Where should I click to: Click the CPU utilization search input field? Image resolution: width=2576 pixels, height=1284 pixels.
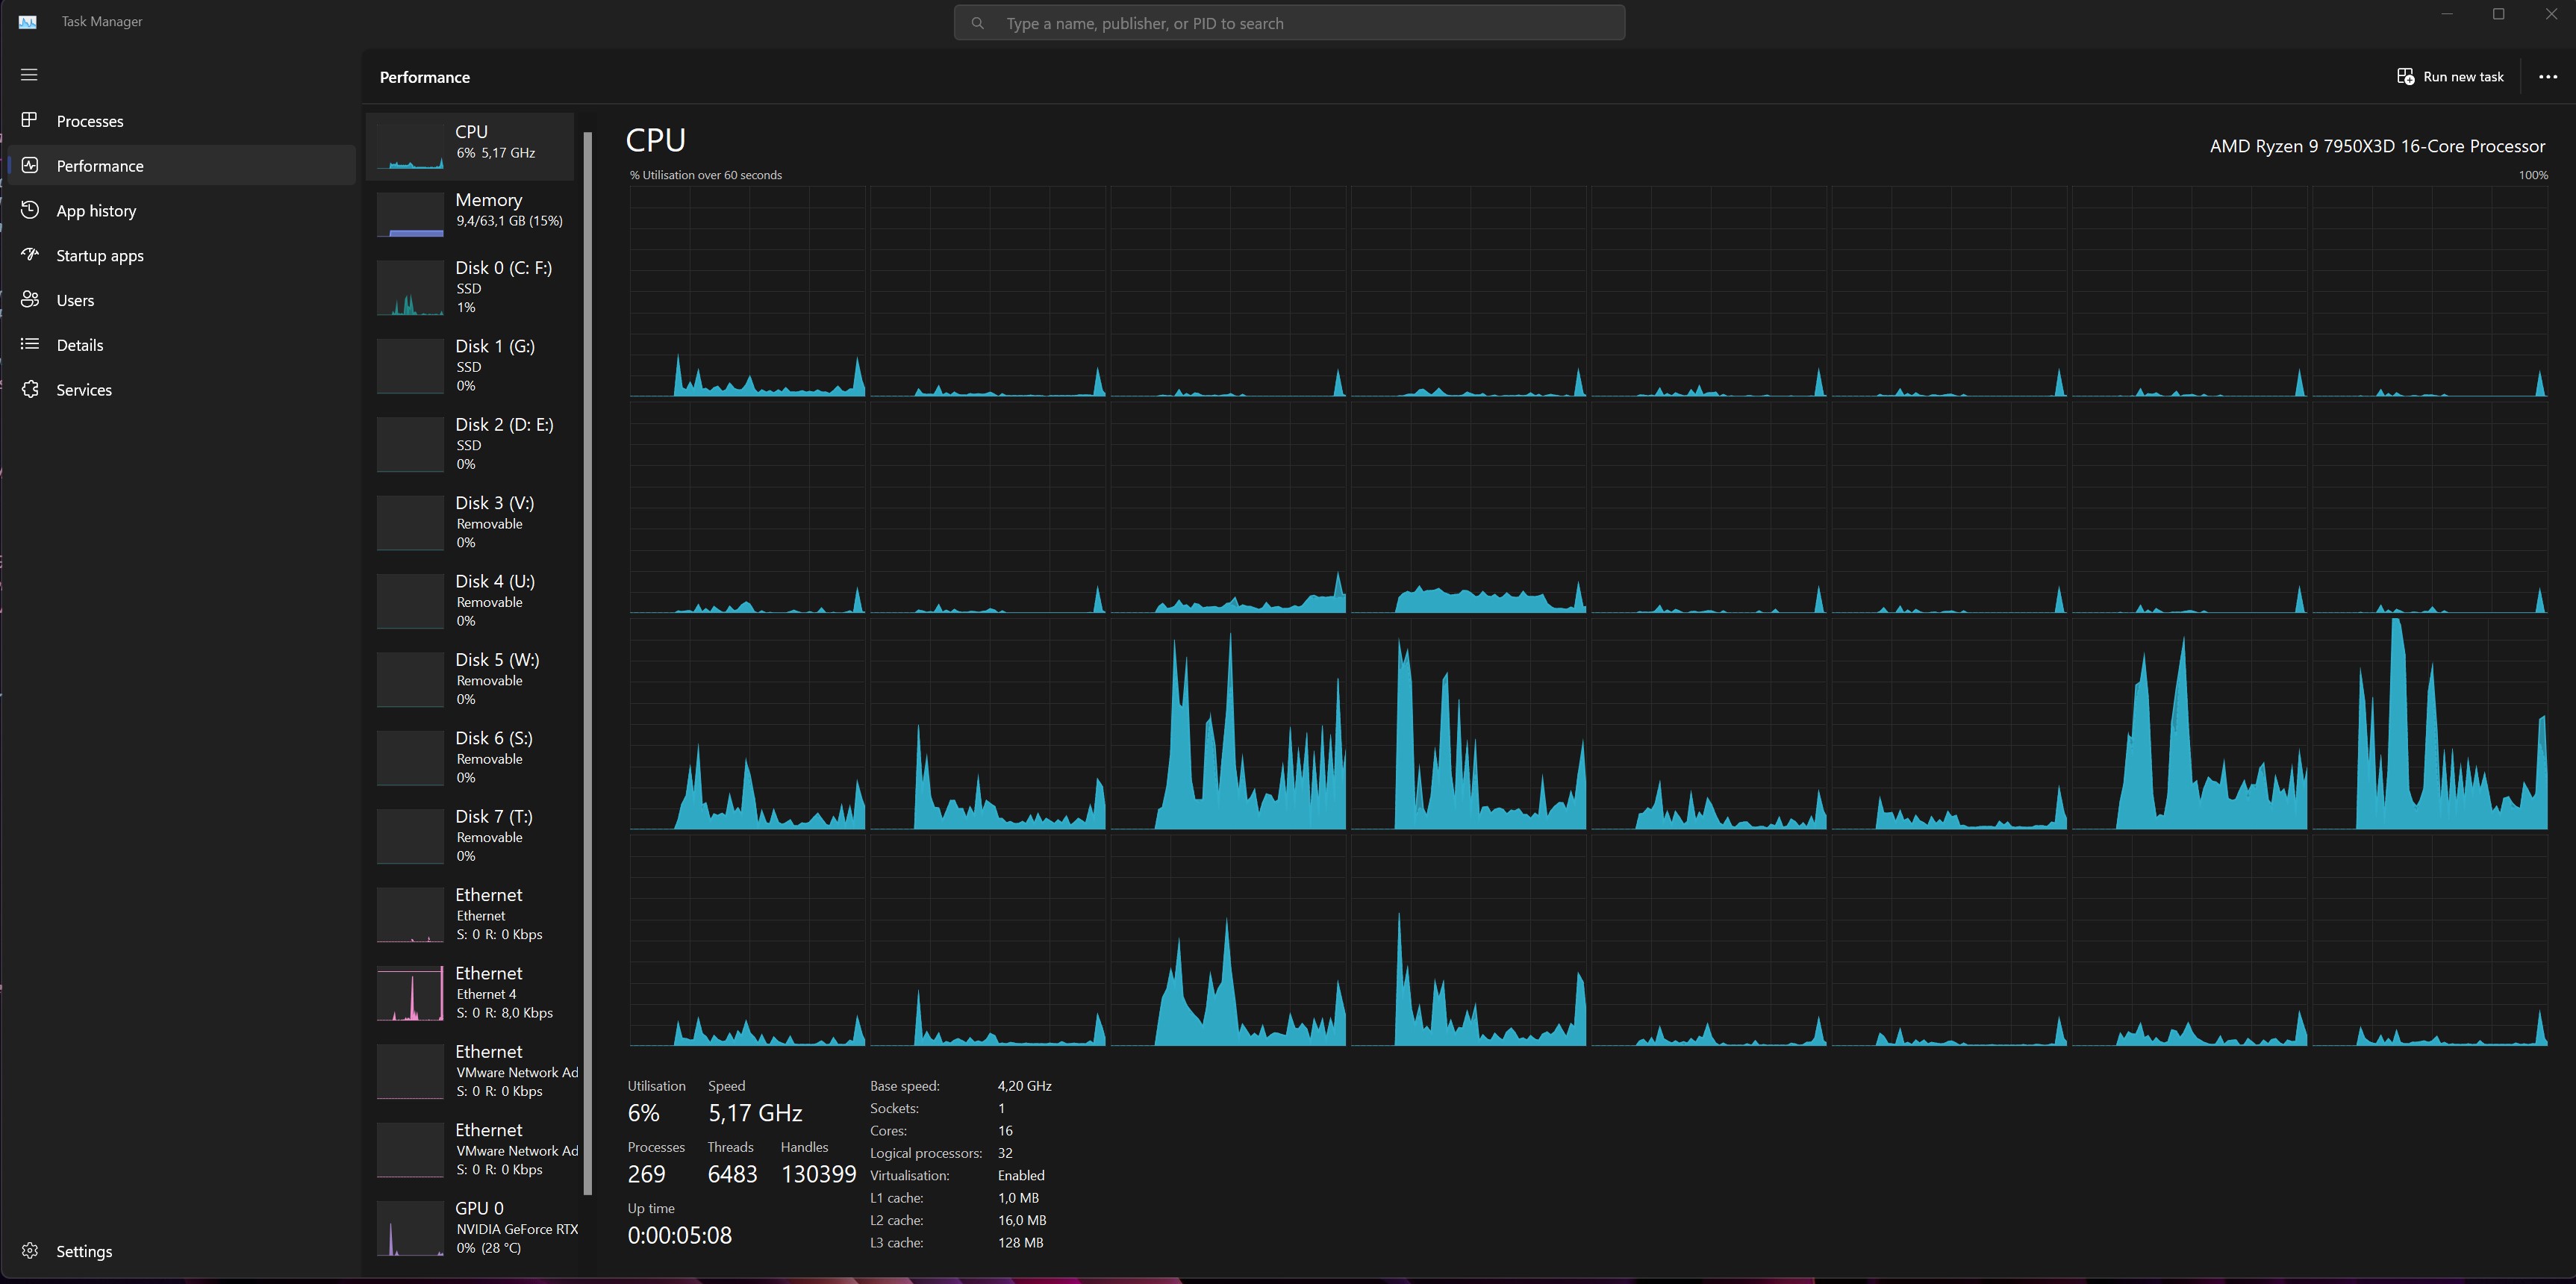pyautogui.click(x=1290, y=23)
